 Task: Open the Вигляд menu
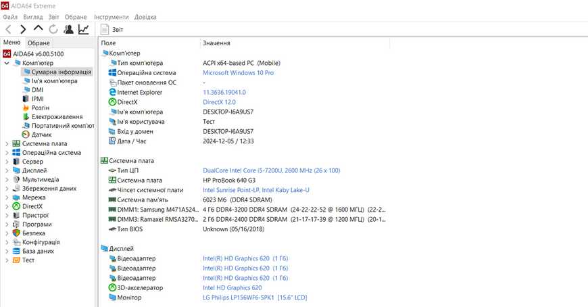pos(33,17)
